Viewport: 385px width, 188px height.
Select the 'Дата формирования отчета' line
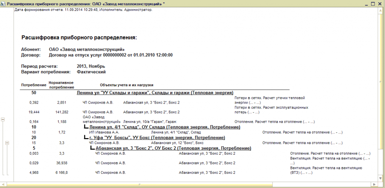point(83,10)
